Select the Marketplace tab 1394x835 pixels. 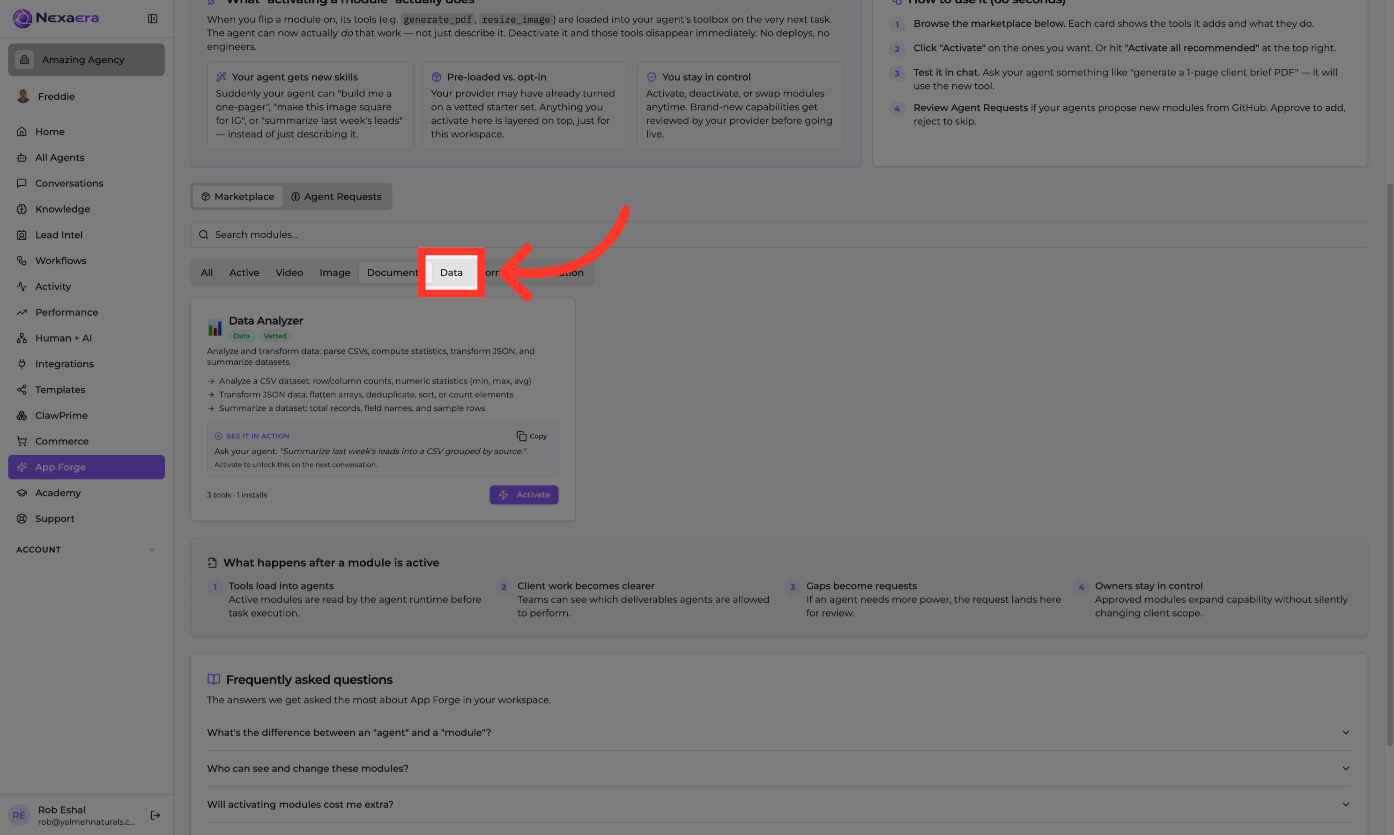pyautogui.click(x=237, y=196)
